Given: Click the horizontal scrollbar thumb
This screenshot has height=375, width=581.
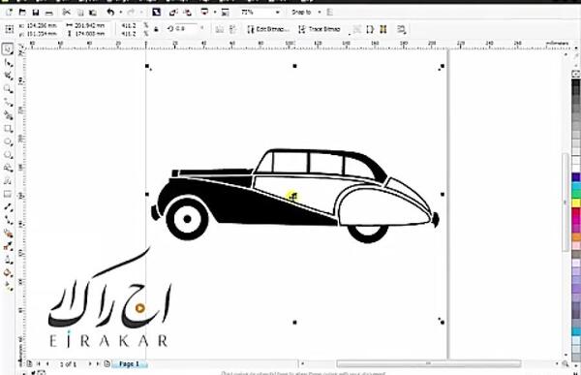Looking at the screenshot, I should tap(428, 364).
